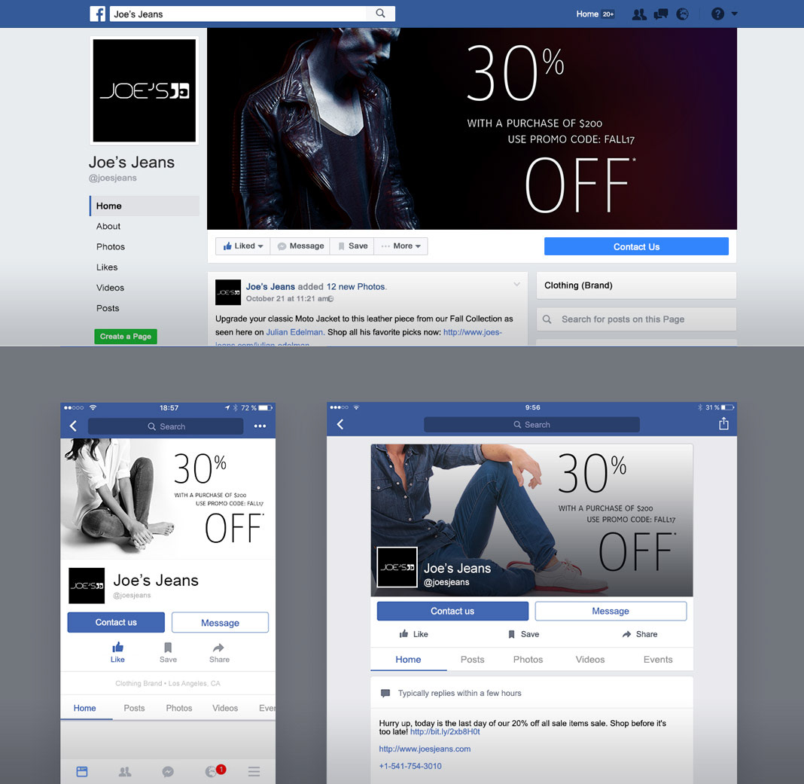Tap the news feed icon in phone bottom bar

click(x=82, y=771)
